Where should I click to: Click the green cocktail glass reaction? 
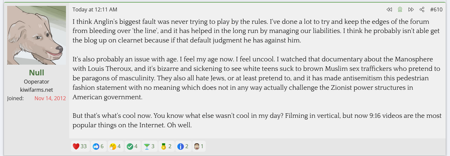[x=149, y=147]
